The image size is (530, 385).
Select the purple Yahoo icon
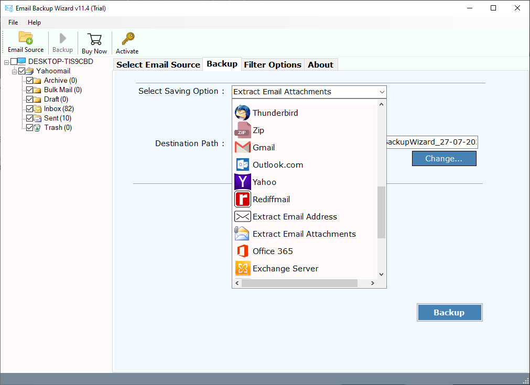[x=242, y=182]
